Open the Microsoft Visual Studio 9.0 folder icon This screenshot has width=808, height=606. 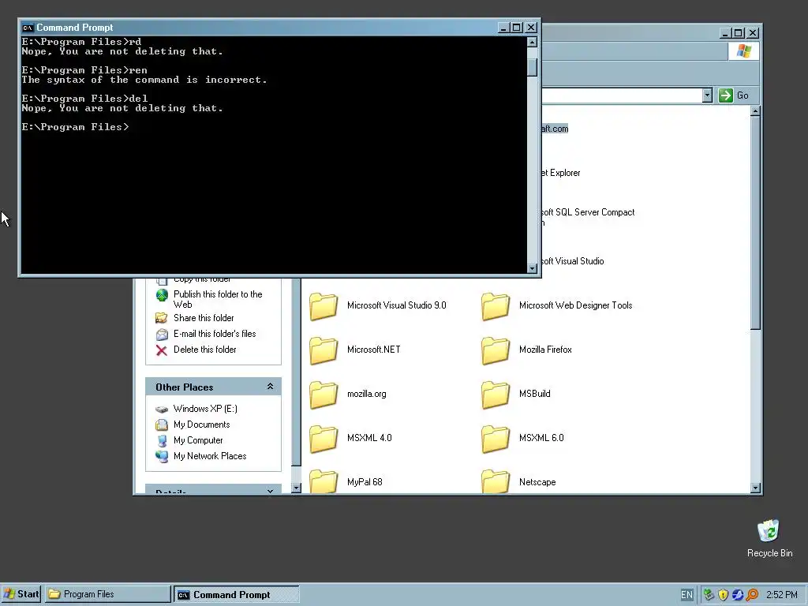(x=324, y=306)
